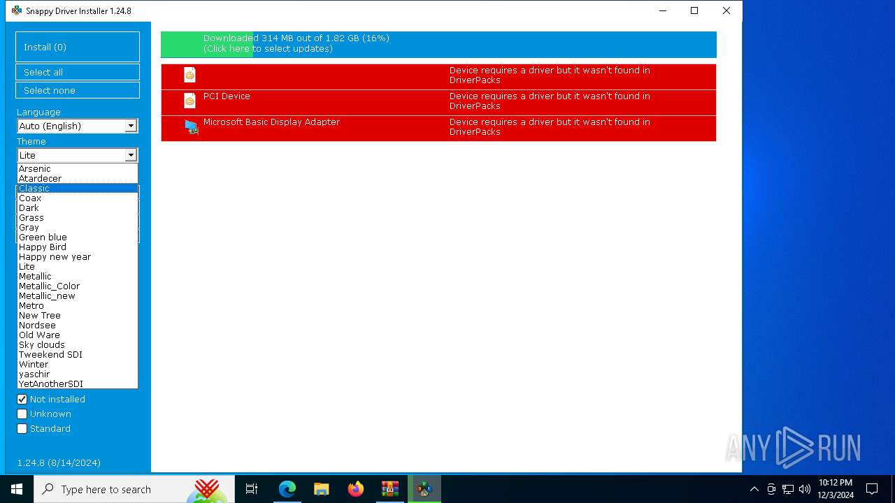Click the Select none button
Viewport: 895px width, 503px height.
[x=78, y=90]
